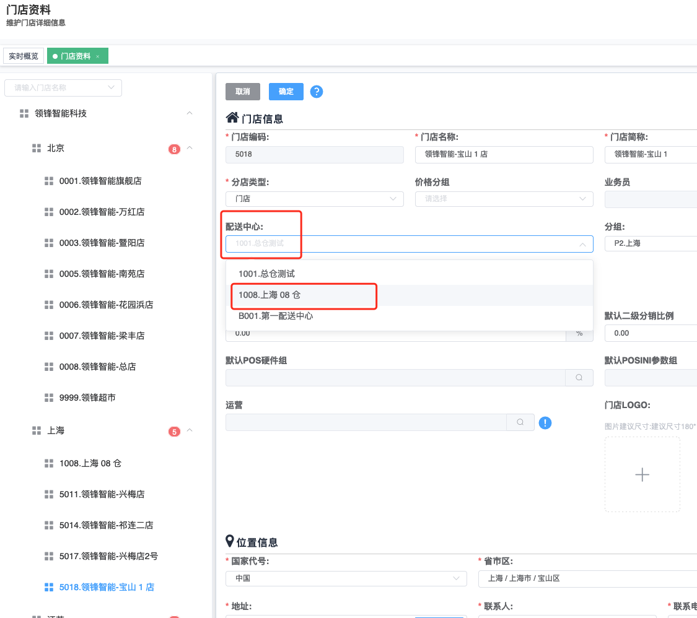
Task: Click the grid icon beside 领锋智能科技
Action: (x=24, y=113)
